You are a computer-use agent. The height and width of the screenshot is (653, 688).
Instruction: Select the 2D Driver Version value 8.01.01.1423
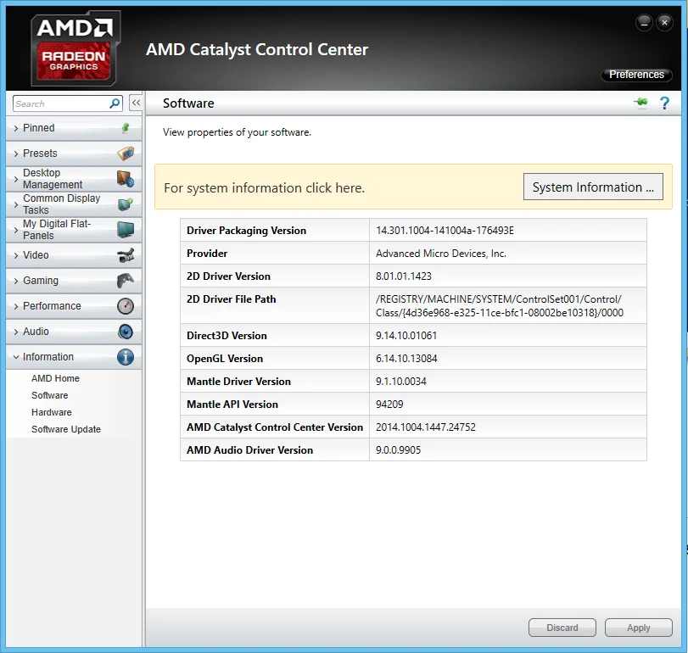[404, 276]
